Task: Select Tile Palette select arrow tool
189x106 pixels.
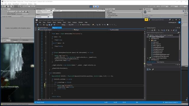Action: coord(9,12)
